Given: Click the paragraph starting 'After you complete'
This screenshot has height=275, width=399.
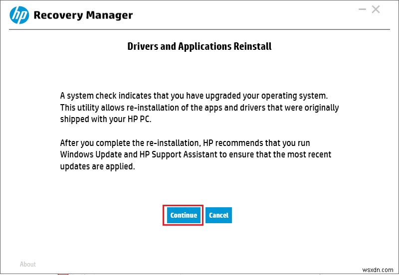Looking at the screenshot, I should (x=196, y=154).
